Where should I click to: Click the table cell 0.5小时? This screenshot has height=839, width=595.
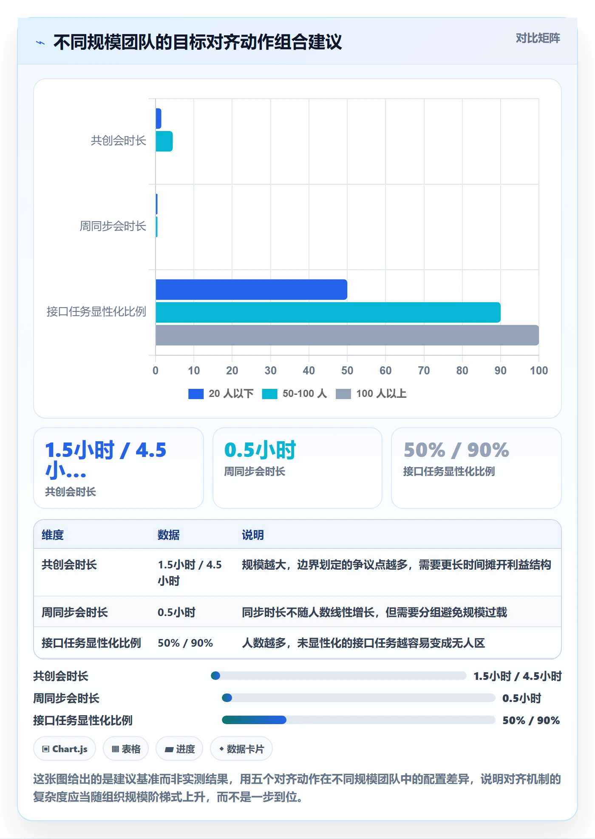[176, 612]
